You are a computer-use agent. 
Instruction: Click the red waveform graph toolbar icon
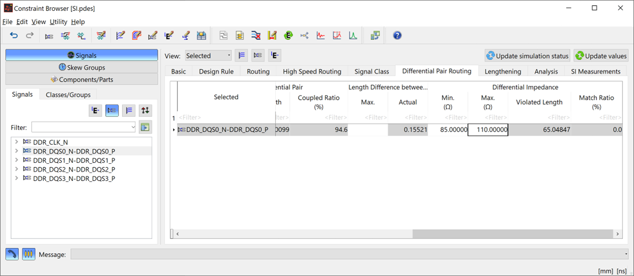(321, 36)
